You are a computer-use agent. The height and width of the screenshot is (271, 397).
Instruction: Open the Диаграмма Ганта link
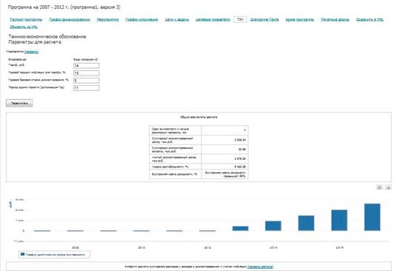coord(264,19)
